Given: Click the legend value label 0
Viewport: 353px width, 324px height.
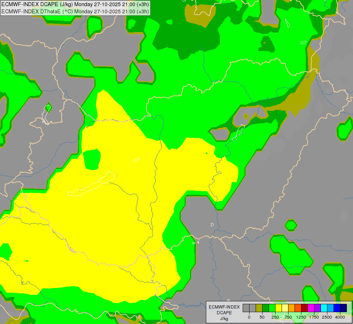Looking at the screenshot, I should click(x=249, y=317).
